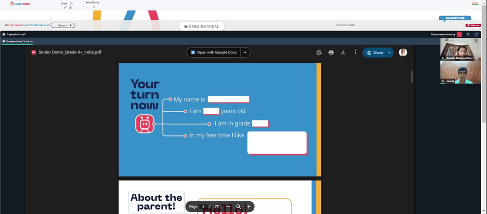Click the robot icon on slide
487x214 pixels.
point(145,124)
